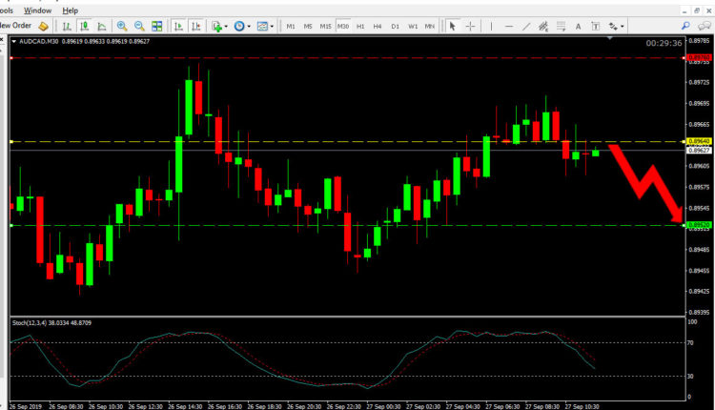
Task: Select the M15 timeframe
Action: coord(325,27)
